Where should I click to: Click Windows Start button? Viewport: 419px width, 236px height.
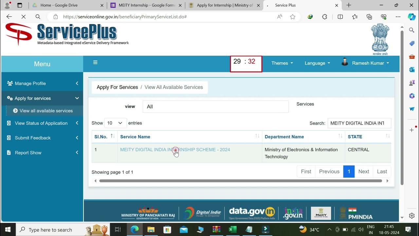point(8,229)
